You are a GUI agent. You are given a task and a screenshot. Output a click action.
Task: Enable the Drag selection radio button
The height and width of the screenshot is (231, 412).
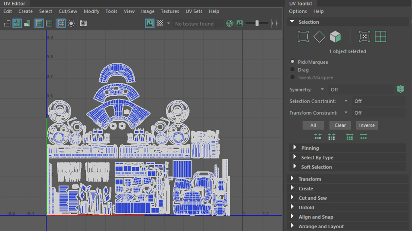[293, 70]
